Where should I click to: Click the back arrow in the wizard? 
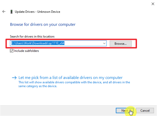4,12
